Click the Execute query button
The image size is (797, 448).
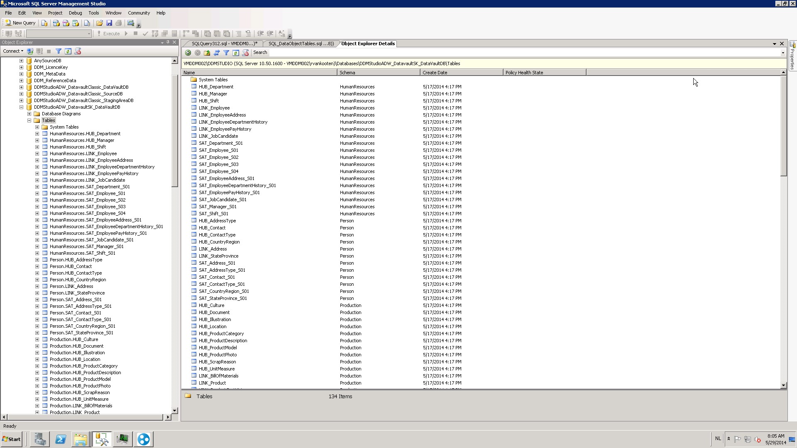tap(108, 34)
